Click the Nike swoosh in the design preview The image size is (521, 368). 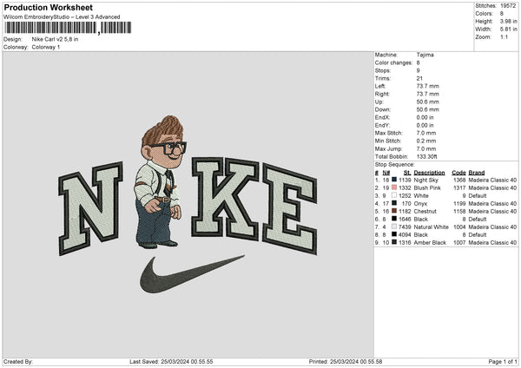[x=192, y=274]
